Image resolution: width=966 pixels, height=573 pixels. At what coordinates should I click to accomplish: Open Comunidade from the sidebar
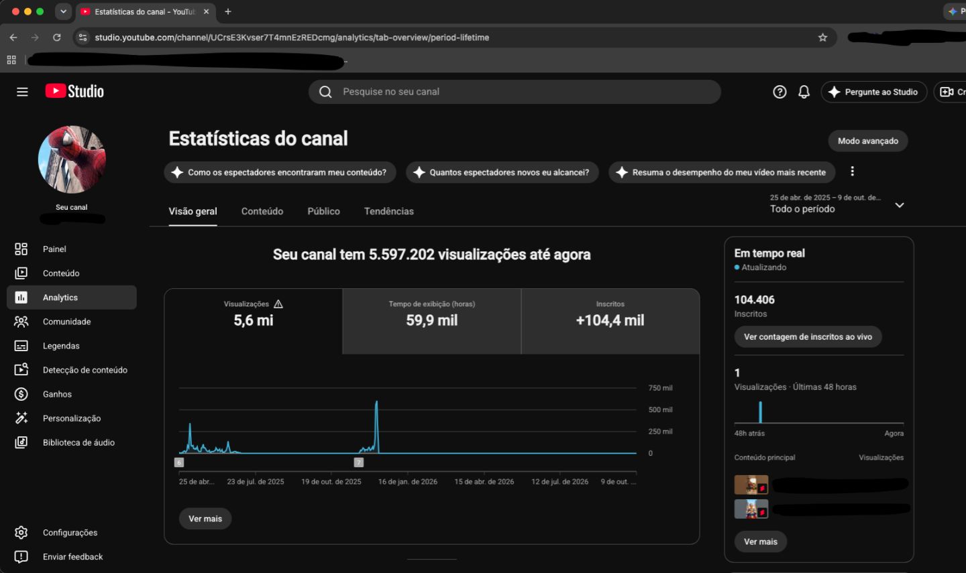72,322
